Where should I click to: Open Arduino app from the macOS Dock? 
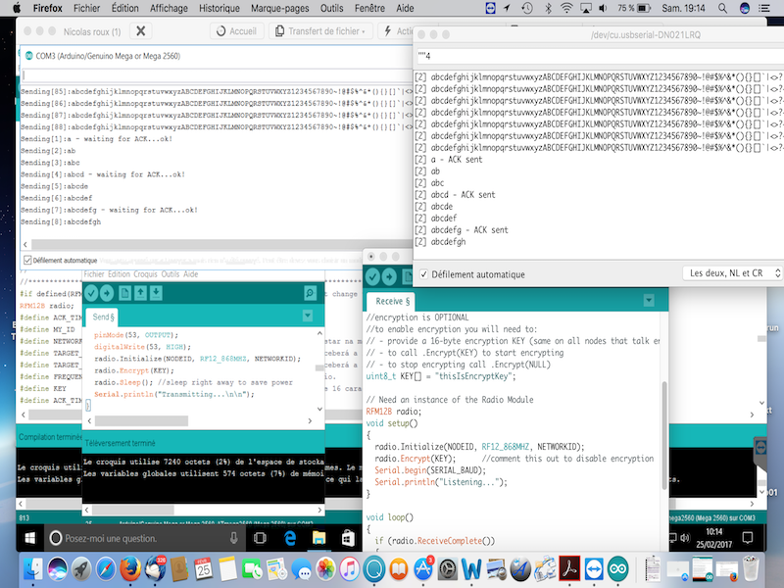click(x=618, y=568)
